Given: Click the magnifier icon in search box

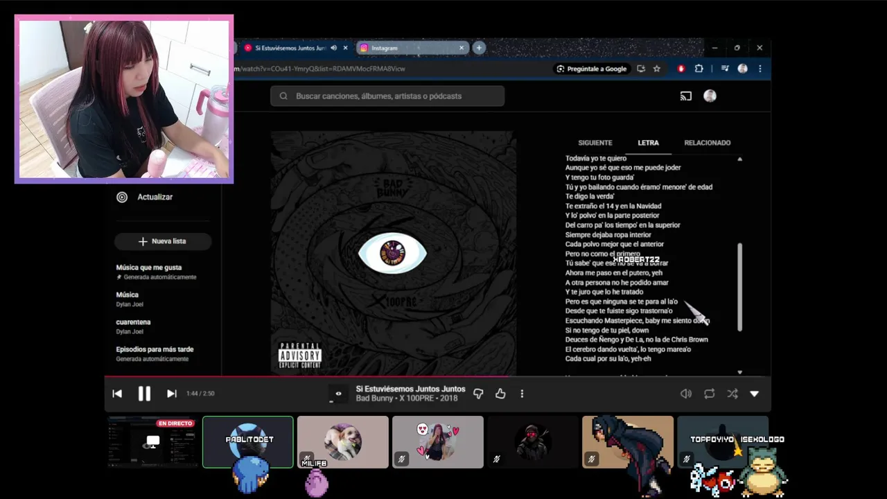Looking at the screenshot, I should click(x=283, y=96).
